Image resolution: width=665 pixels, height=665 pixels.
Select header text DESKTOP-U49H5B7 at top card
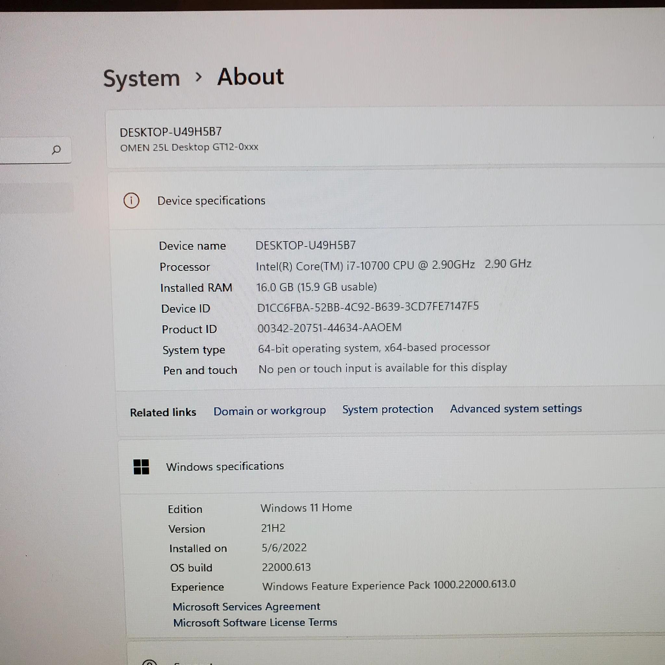[x=171, y=132]
